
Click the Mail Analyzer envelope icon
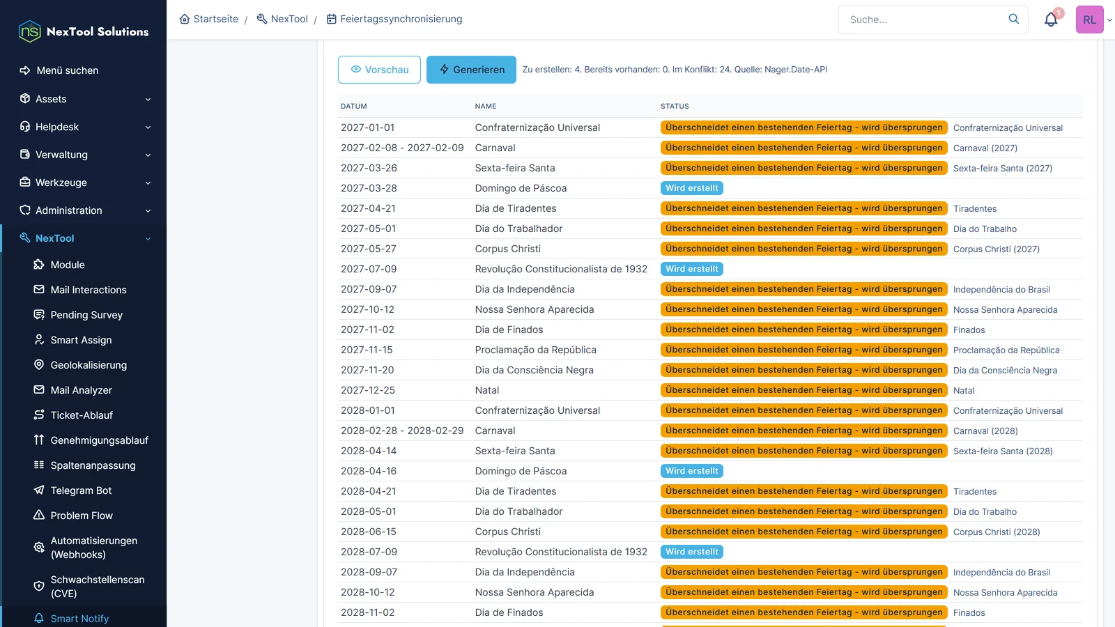pos(39,390)
